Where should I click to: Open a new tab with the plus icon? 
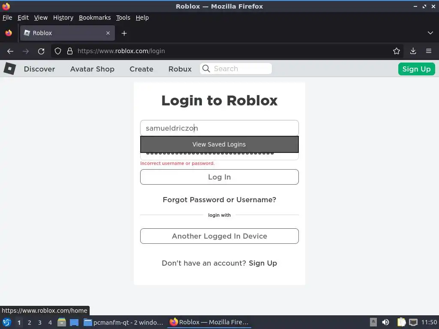click(124, 33)
